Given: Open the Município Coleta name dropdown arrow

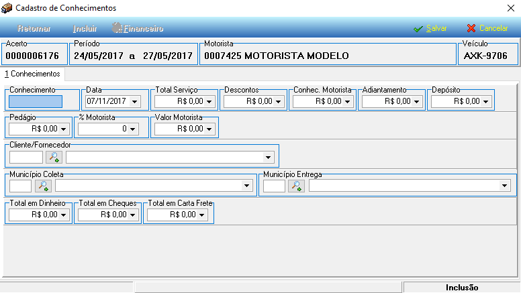Looking at the screenshot, I should (x=246, y=186).
